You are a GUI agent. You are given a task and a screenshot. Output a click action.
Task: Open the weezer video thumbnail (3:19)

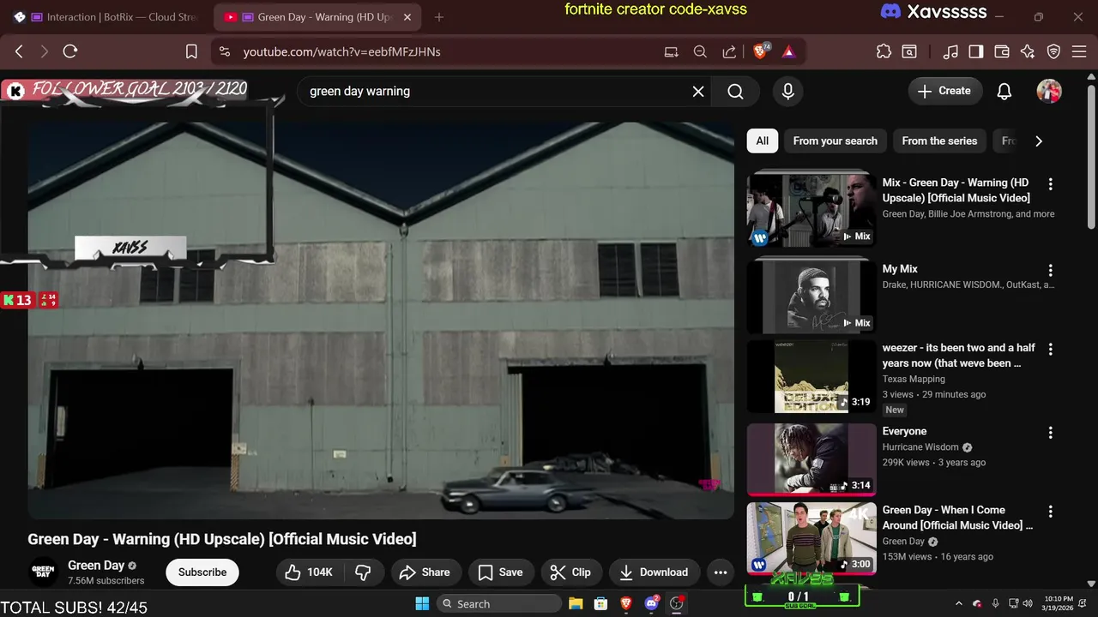811,377
